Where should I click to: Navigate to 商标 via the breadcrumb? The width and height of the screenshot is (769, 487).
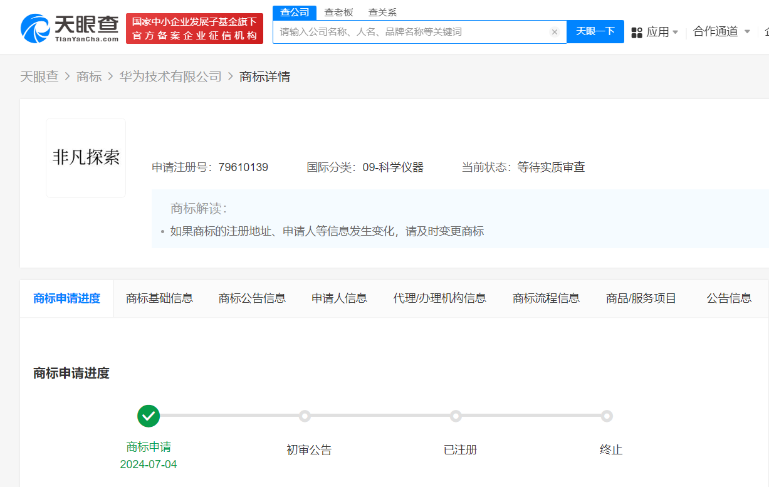point(88,76)
